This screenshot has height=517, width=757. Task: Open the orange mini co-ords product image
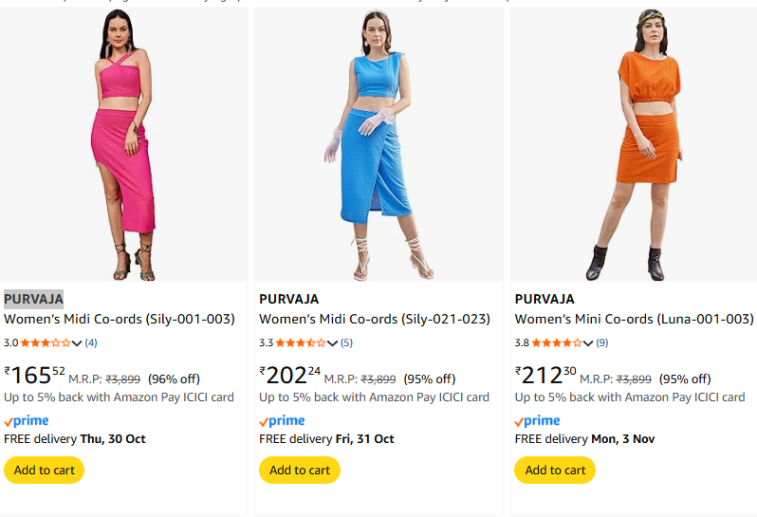coord(634,144)
